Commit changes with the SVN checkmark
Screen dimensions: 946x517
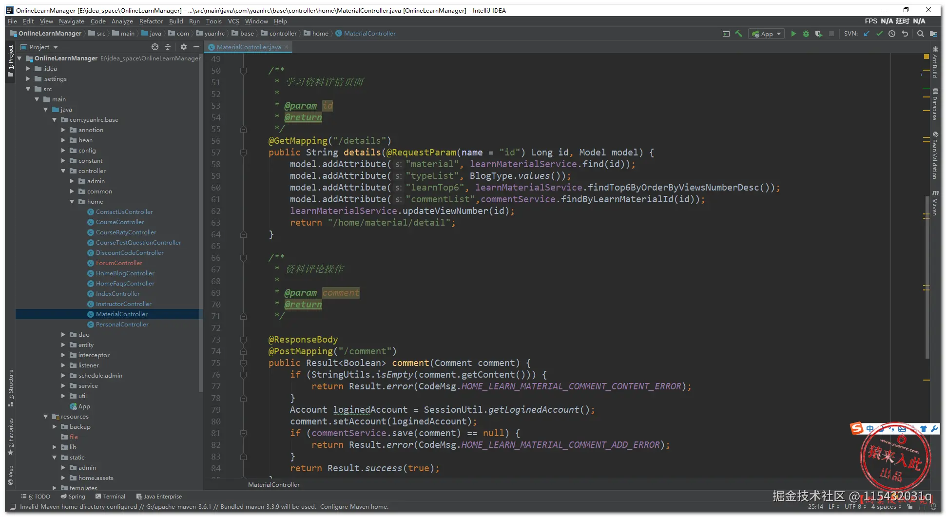click(x=879, y=34)
